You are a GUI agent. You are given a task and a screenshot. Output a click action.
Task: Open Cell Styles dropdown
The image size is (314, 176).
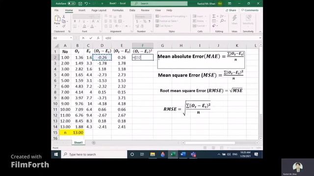(164, 26)
